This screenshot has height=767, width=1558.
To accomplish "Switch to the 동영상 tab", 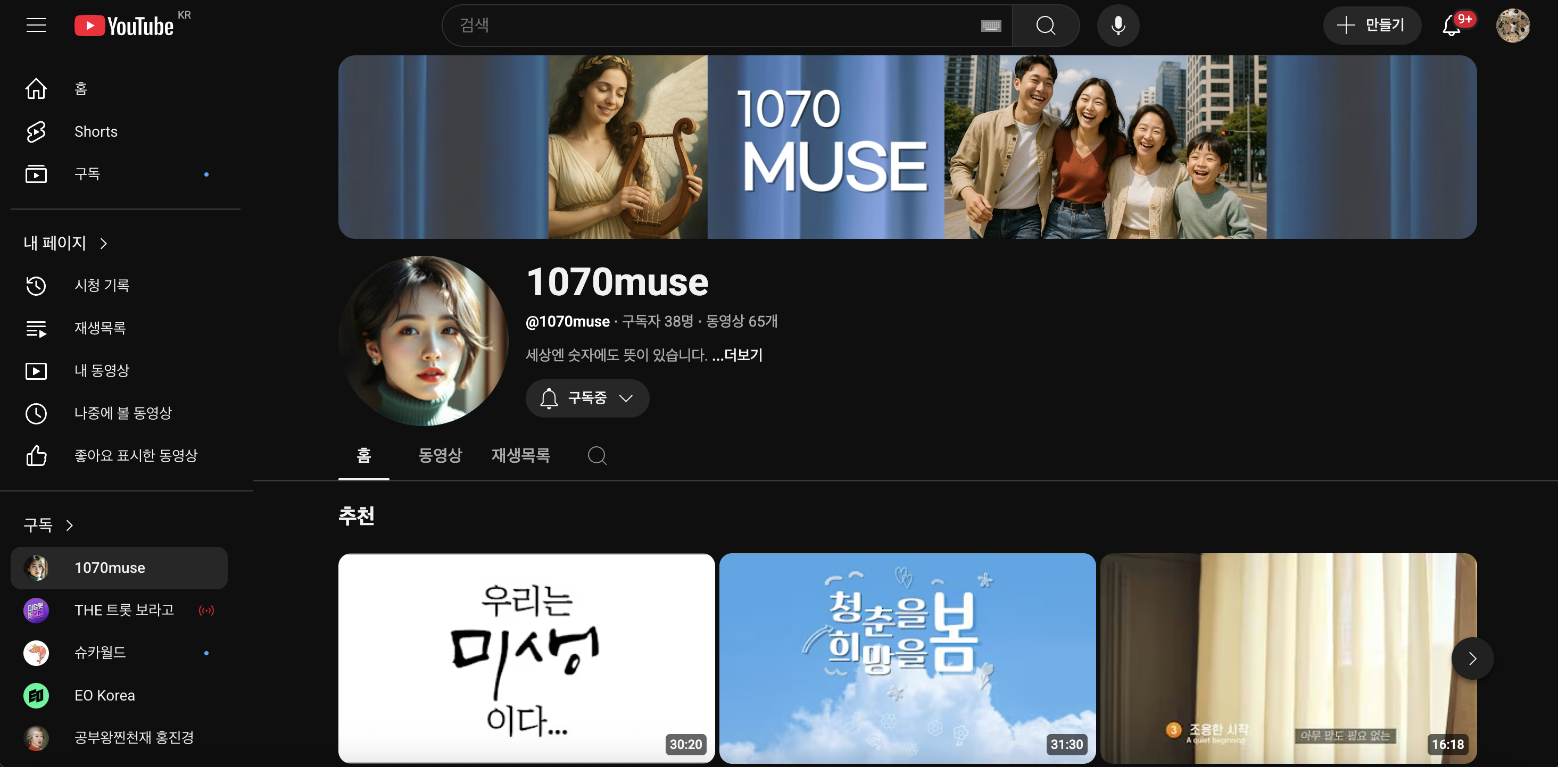I will [440, 455].
